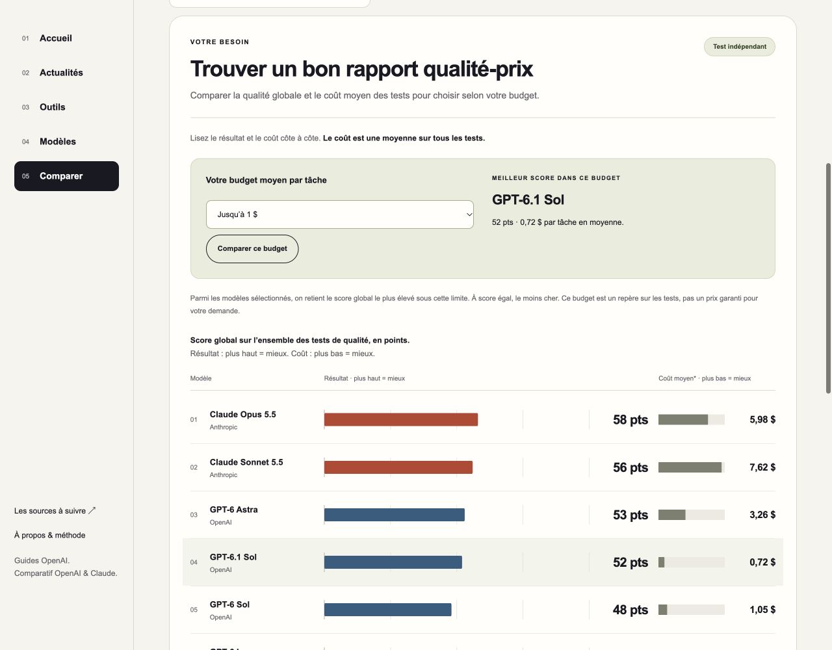Click the 'Test indépendant' badge
Image resolution: width=832 pixels, height=650 pixels.
tap(740, 47)
